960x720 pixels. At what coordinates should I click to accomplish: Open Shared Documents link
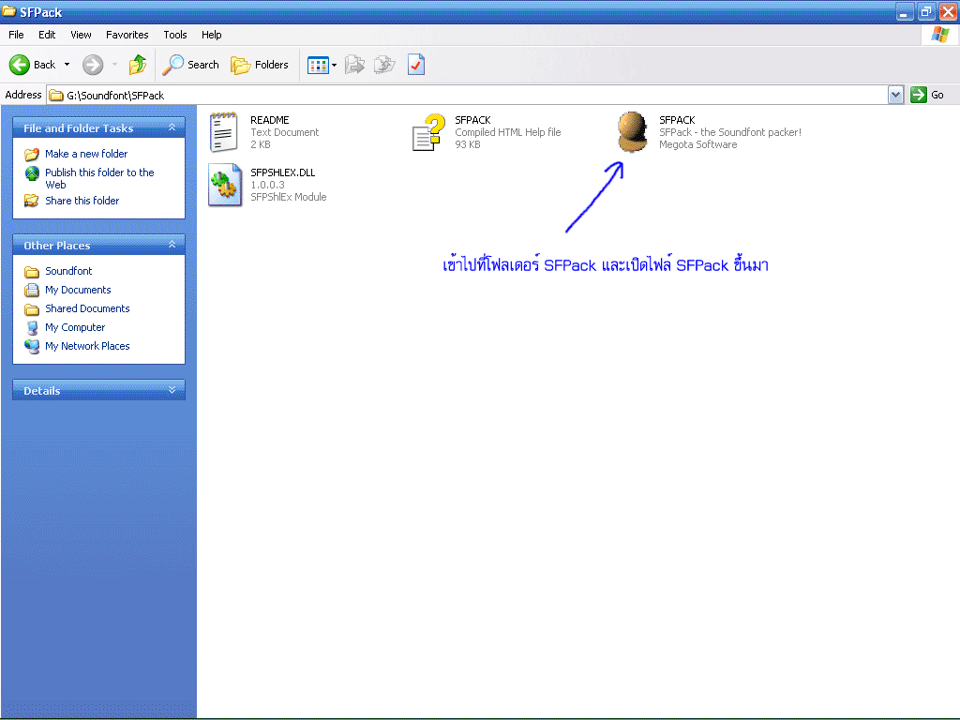[87, 308]
